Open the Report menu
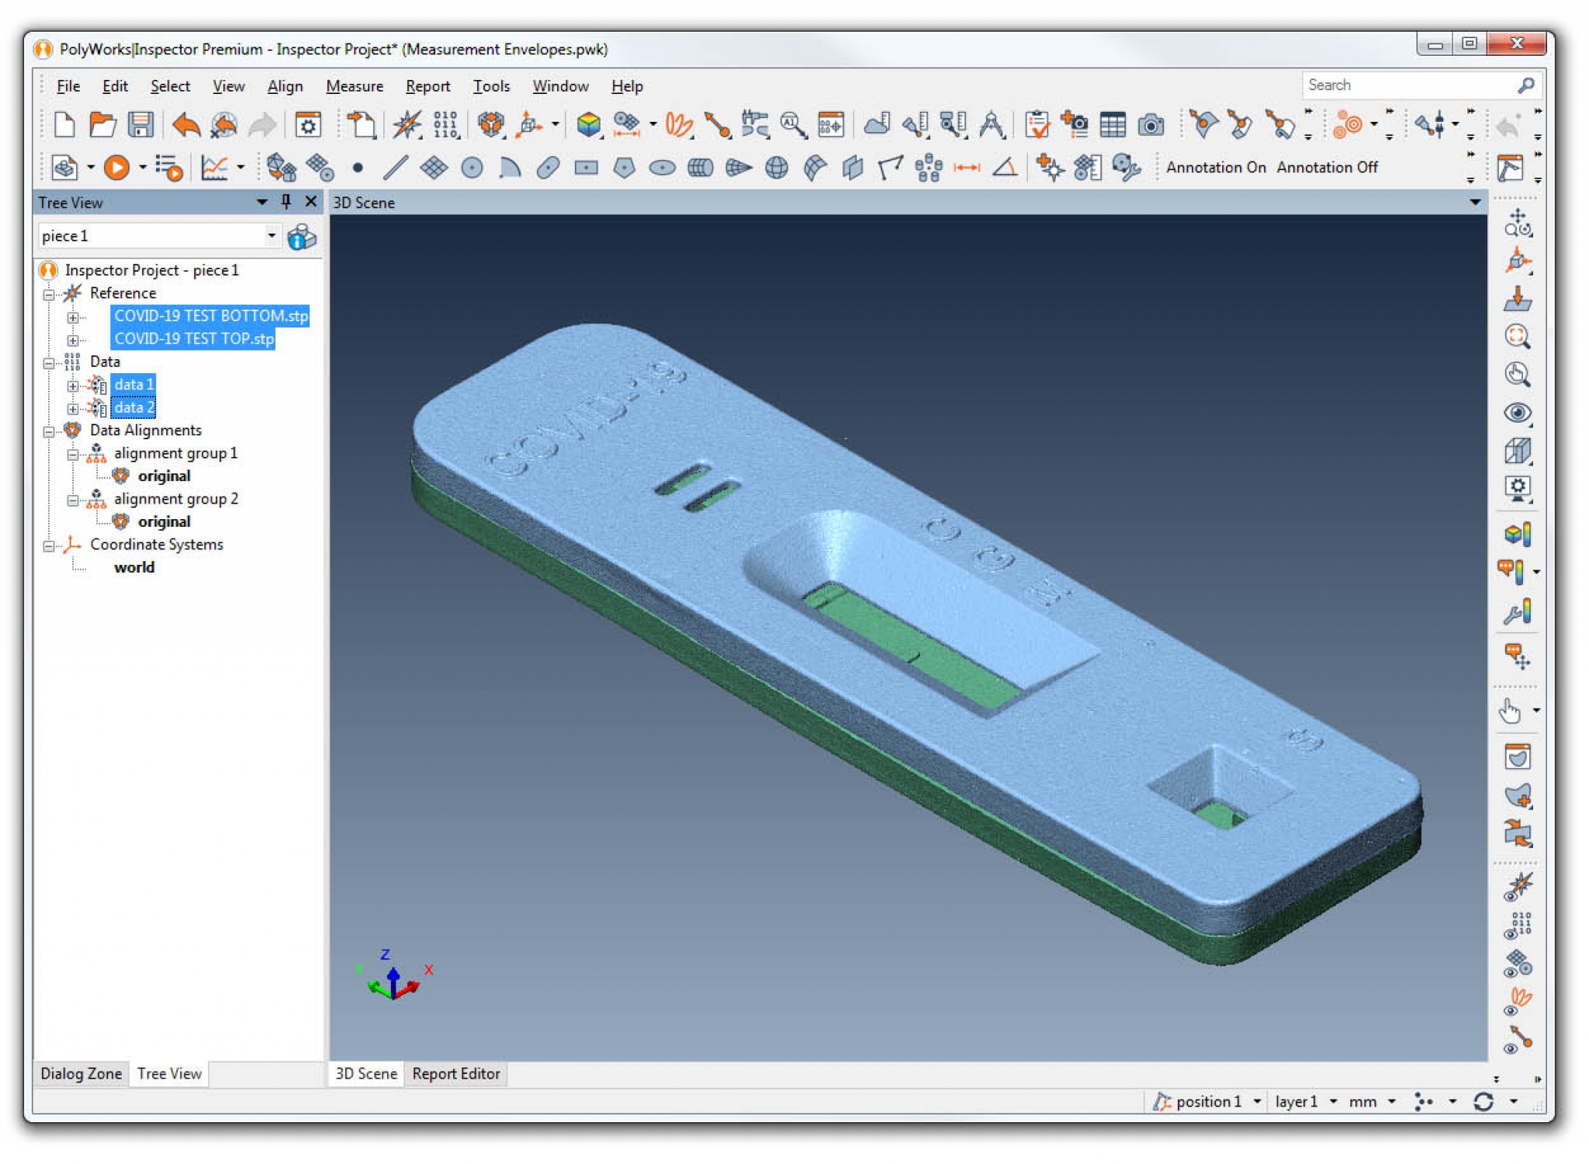Screen dimensions: 1589x1164 tap(428, 86)
